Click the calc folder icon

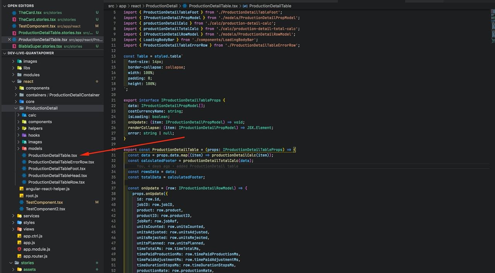point(24,115)
